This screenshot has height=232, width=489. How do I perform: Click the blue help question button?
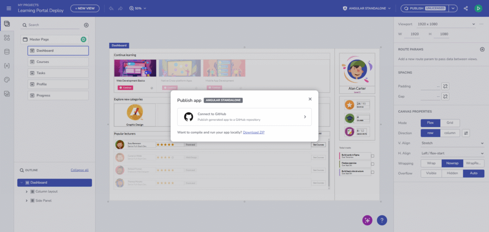382,220
